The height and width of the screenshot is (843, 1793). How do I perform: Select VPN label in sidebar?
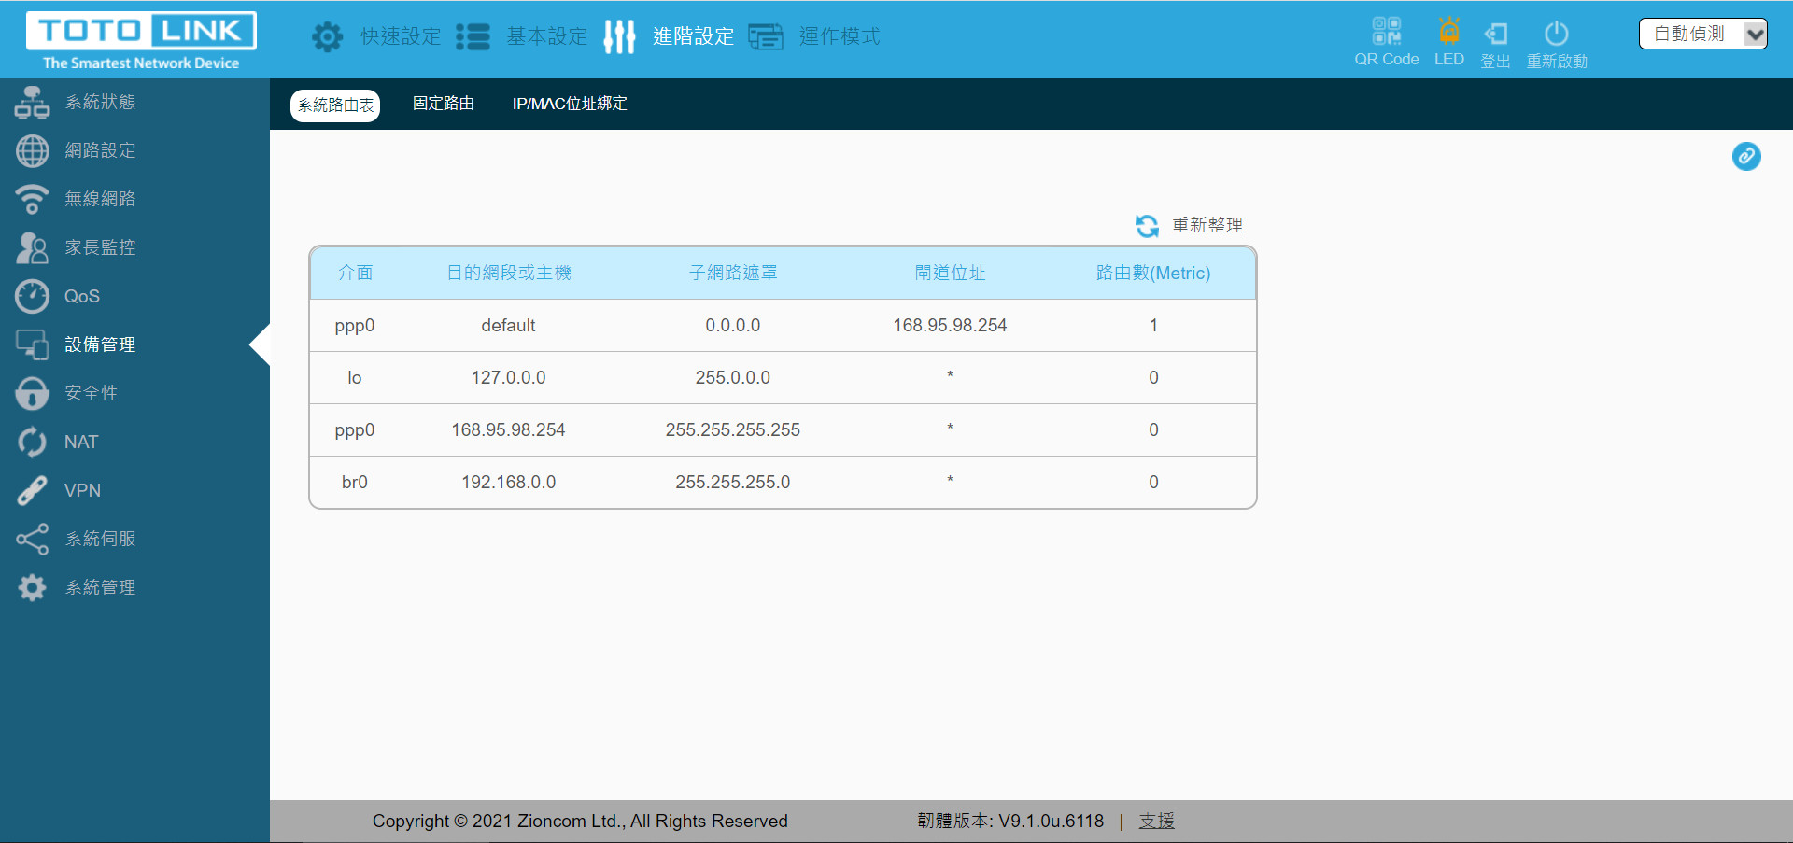point(82,490)
